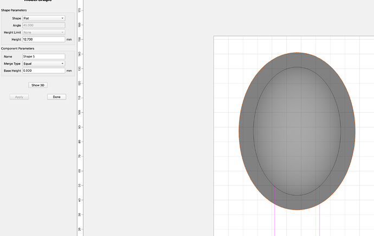Click the Show 3D button

point(38,85)
